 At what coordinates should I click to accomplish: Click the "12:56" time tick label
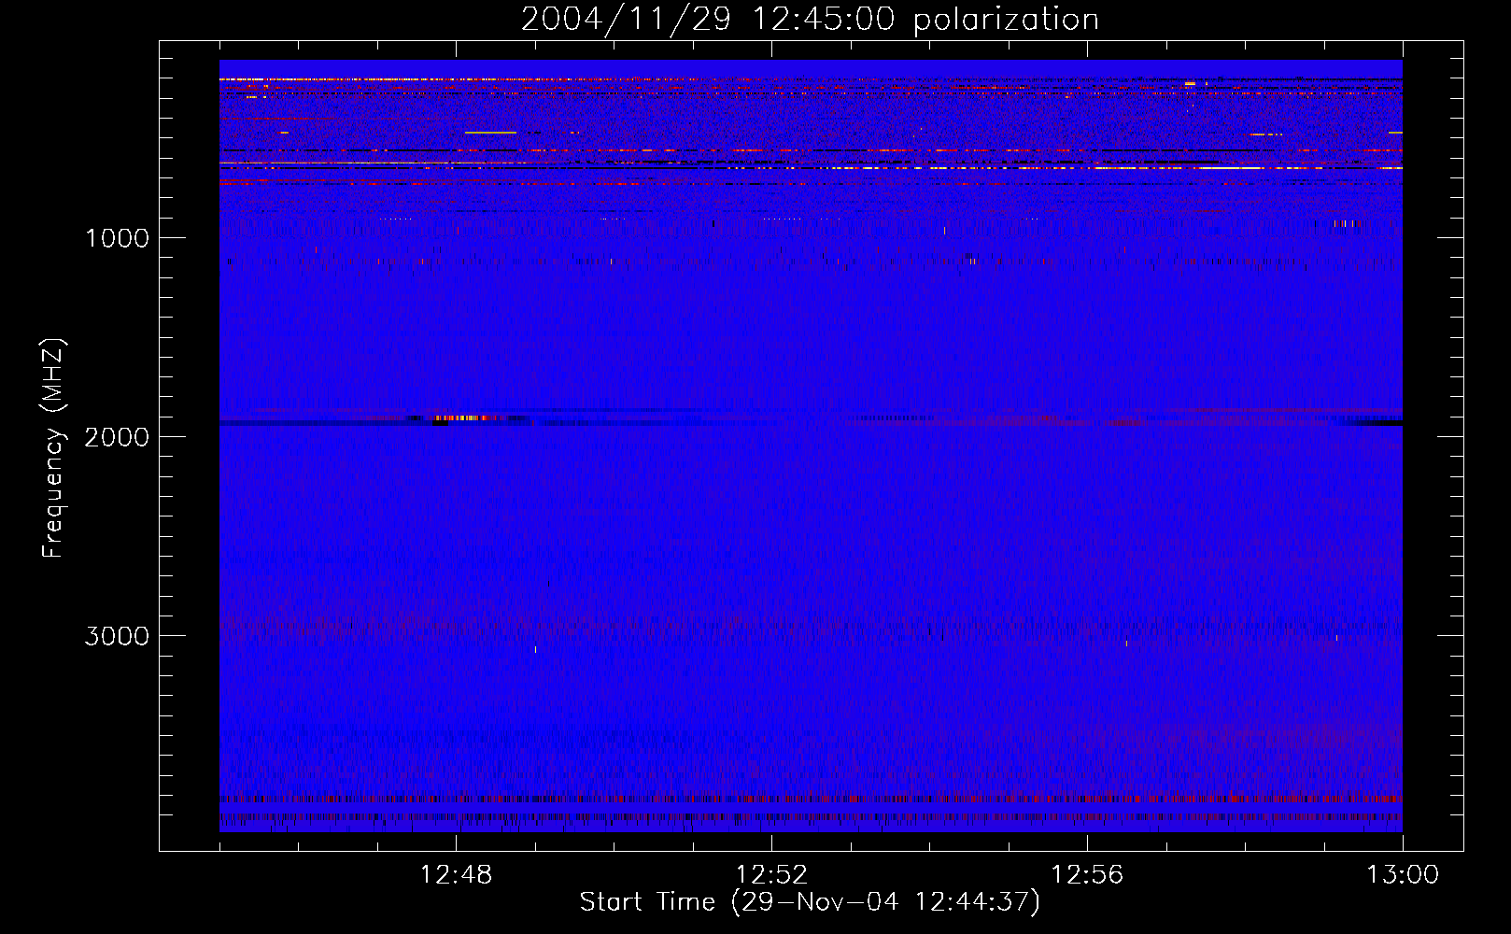tap(1087, 875)
